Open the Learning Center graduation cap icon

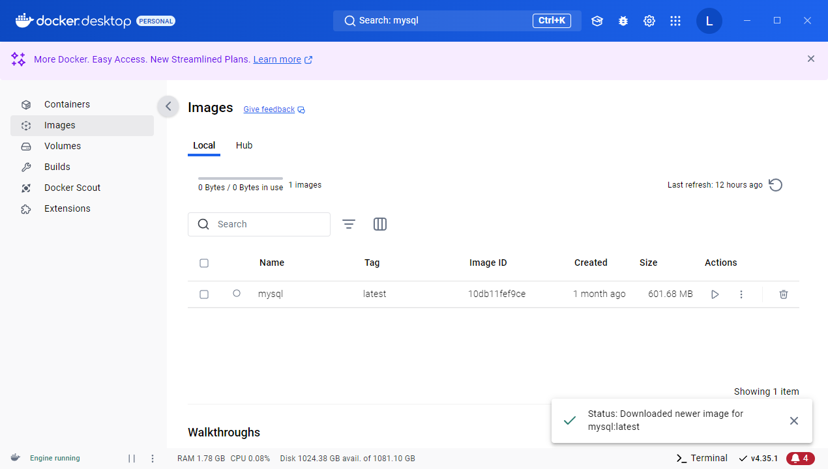pos(597,21)
